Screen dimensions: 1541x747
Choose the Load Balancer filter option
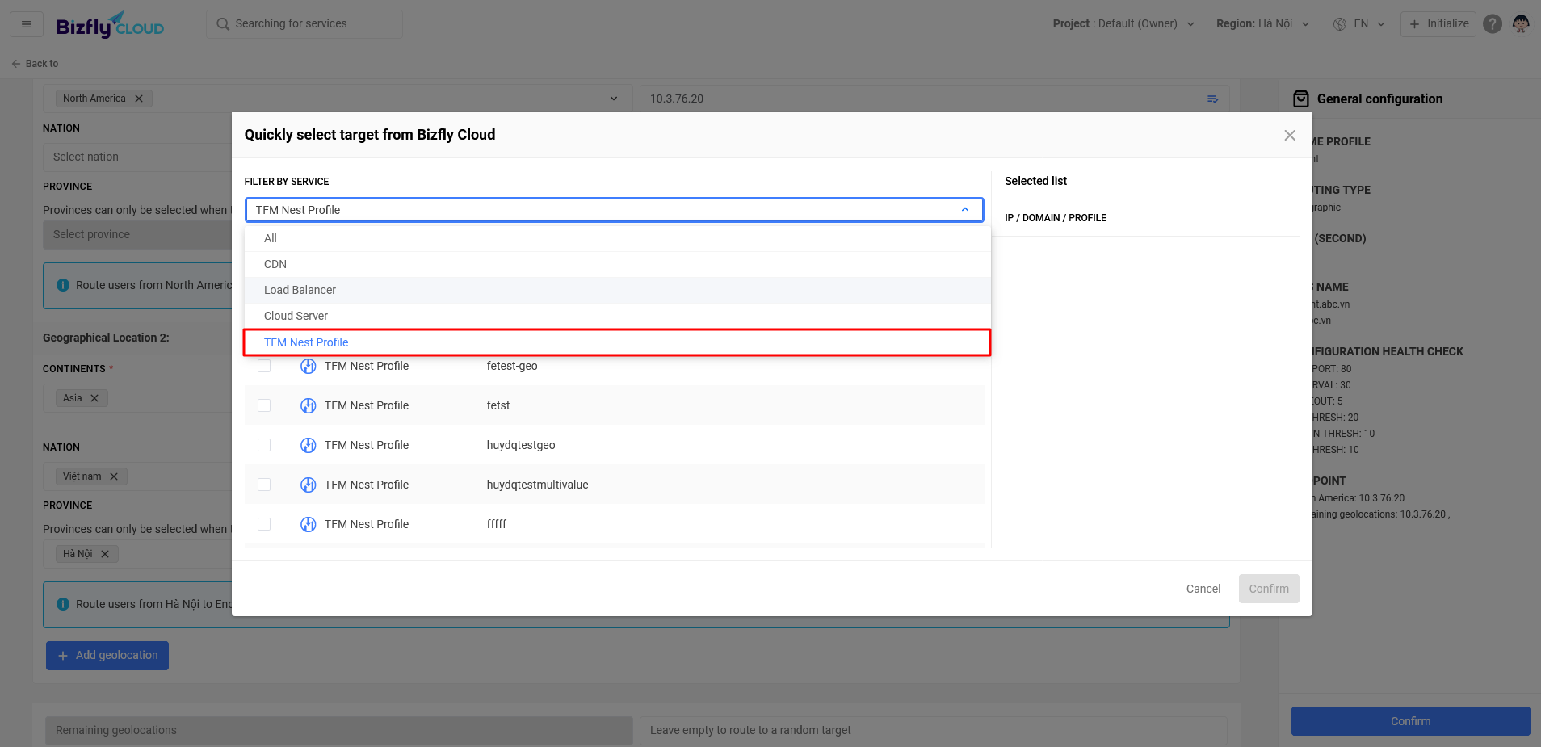pos(617,290)
